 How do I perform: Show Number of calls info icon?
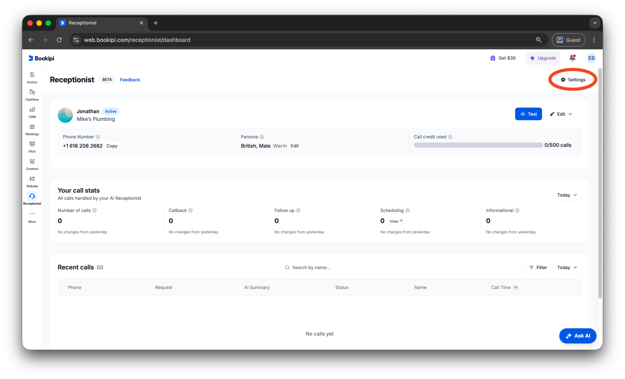tap(95, 210)
